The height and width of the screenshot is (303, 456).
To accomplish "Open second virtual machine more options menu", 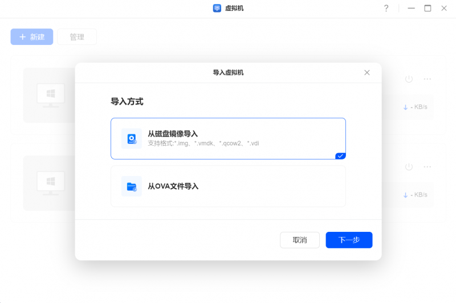I will (427, 166).
